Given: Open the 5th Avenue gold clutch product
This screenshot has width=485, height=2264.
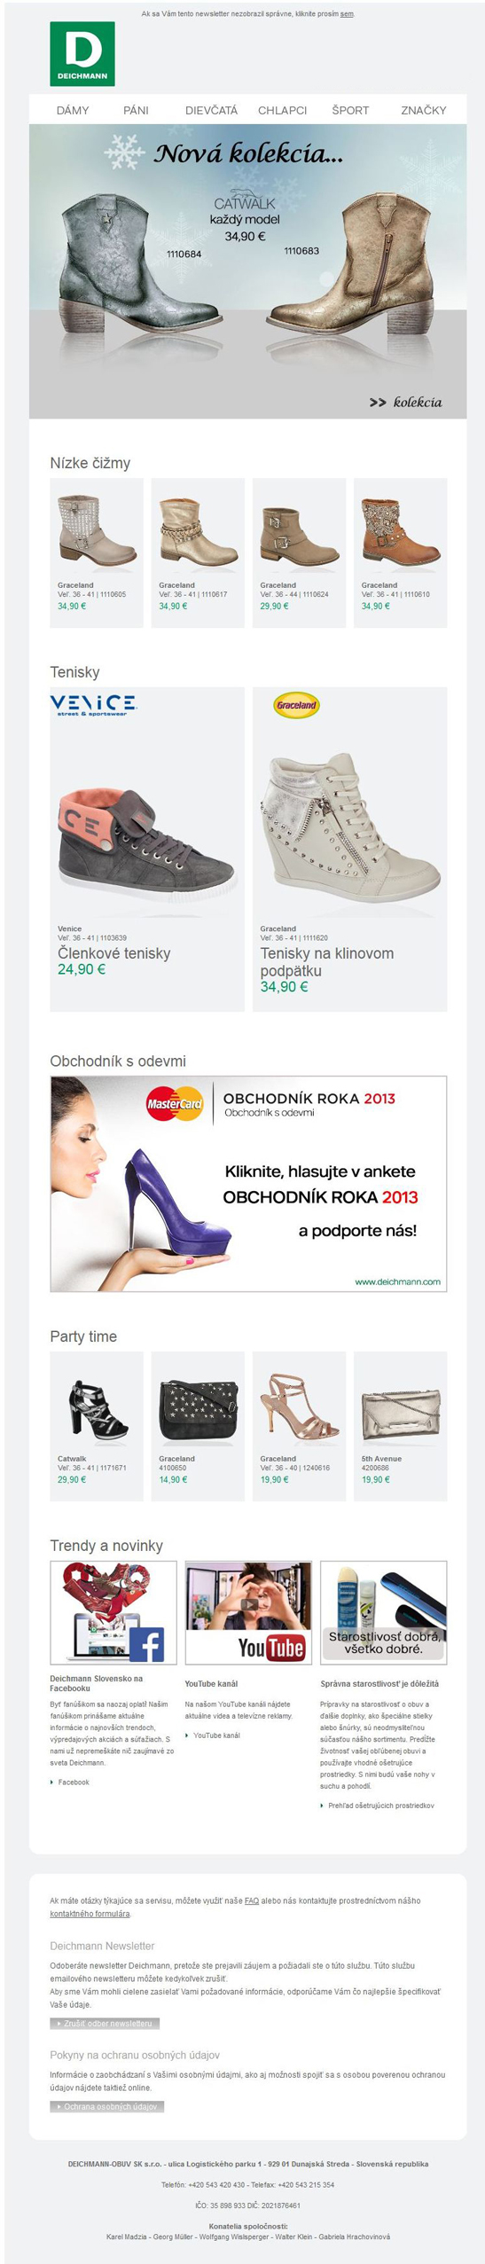Looking at the screenshot, I should 400,1425.
